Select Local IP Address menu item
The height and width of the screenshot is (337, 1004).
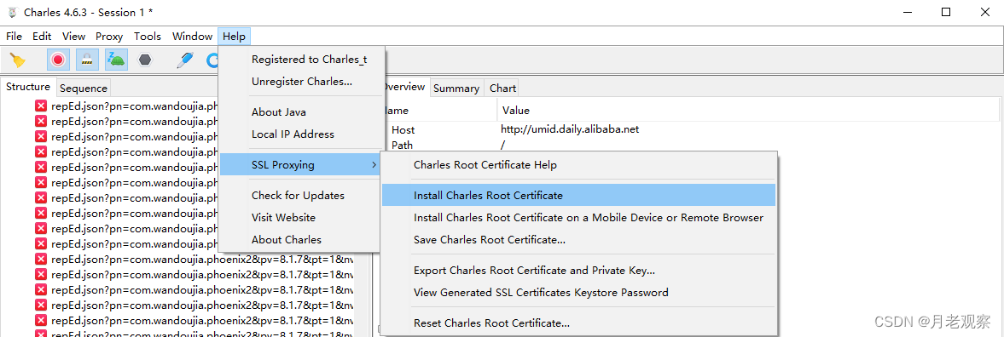[x=302, y=134]
